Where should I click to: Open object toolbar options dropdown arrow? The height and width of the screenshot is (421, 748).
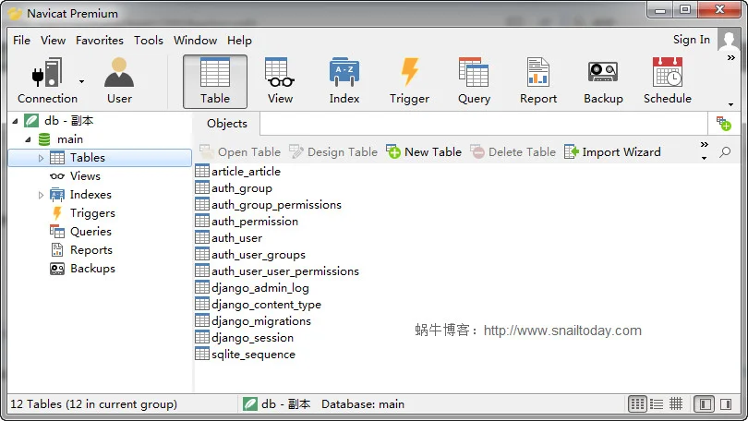pyautogui.click(x=704, y=158)
